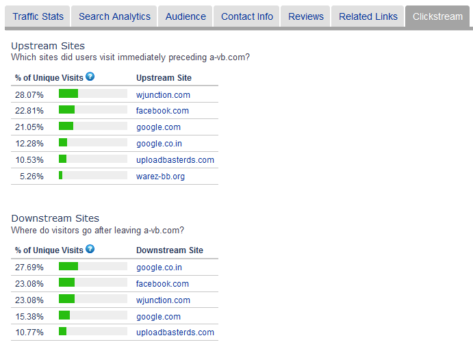Click the help icon in Upstream table header

[90, 77]
